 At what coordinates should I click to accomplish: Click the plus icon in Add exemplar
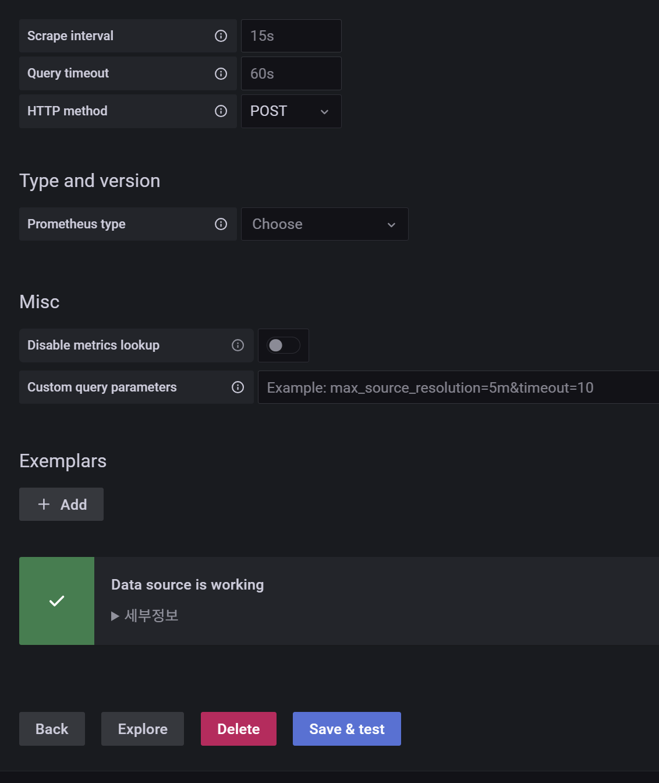point(44,505)
